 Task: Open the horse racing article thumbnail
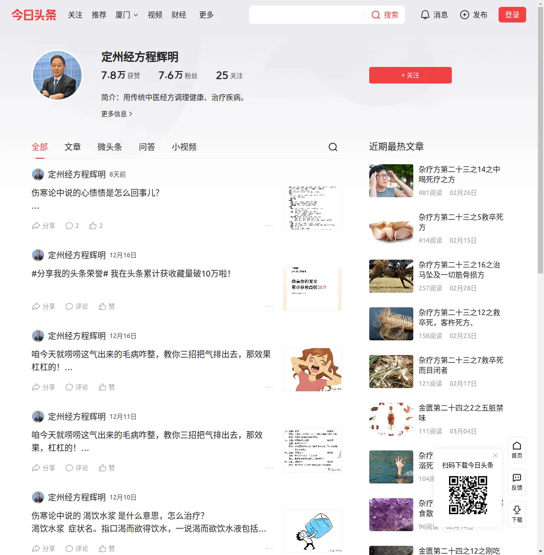pyautogui.click(x=391, y=276)
